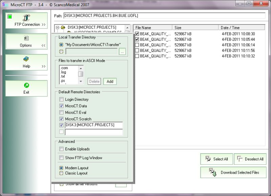This screenshot has width=271, height=196.
Task: Close the MicroCT FTP window
Action: click(x=261, y=3)
